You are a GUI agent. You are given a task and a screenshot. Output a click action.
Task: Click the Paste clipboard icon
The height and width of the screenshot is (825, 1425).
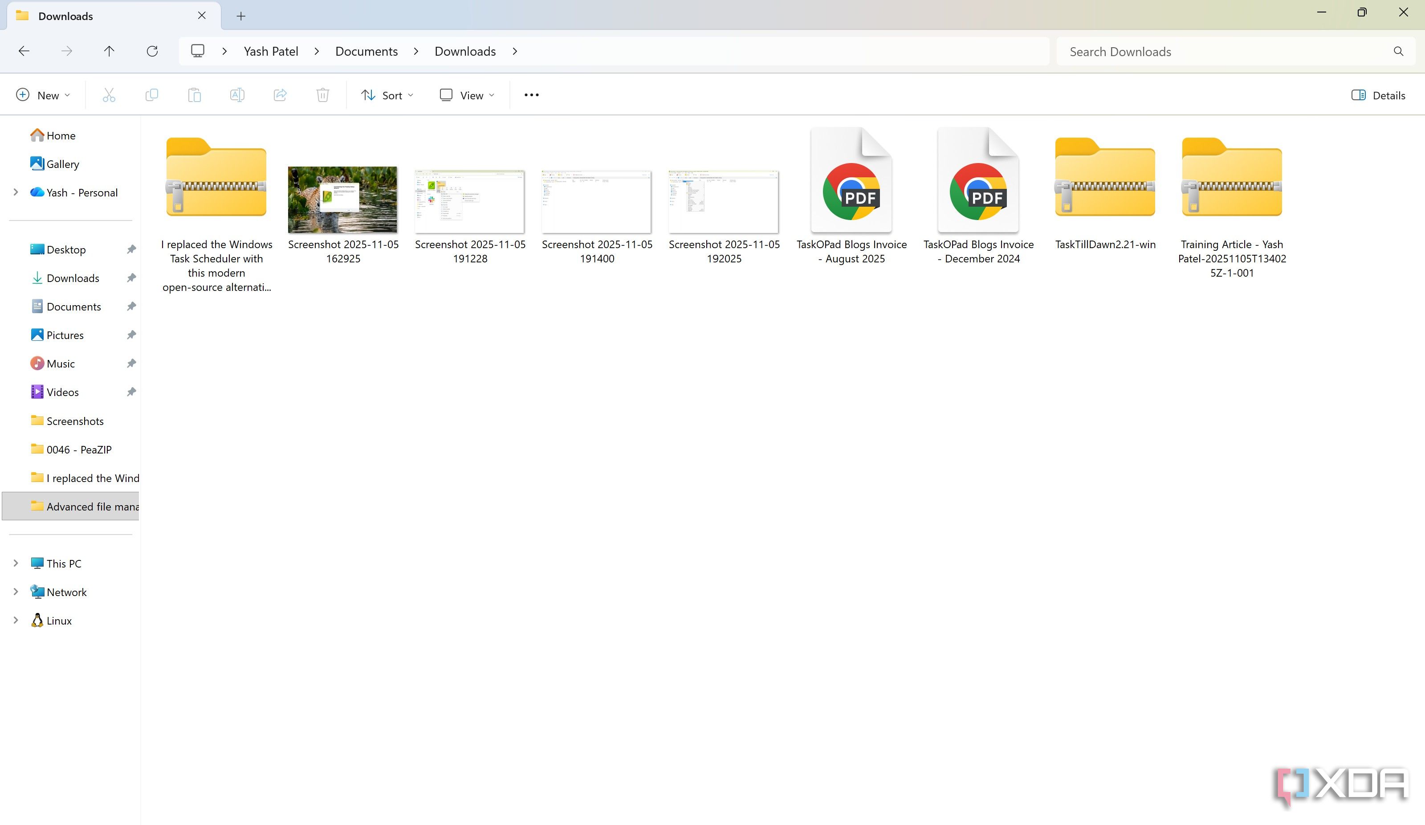point(195,95)
